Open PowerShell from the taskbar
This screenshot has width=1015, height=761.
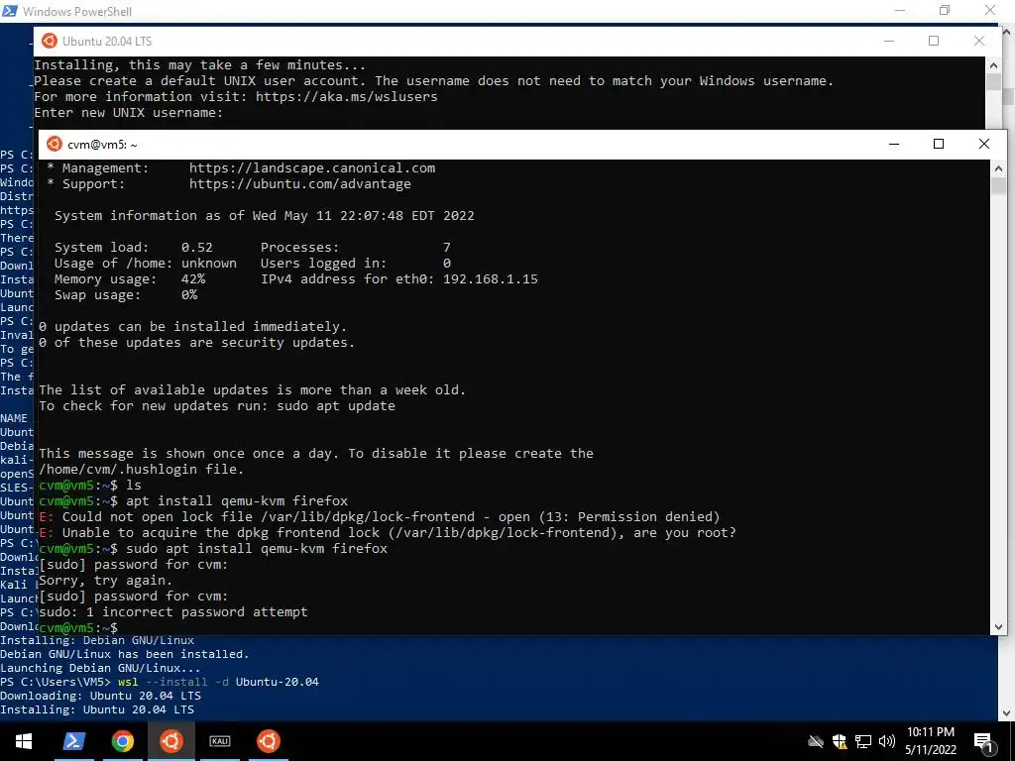[74, 741]
